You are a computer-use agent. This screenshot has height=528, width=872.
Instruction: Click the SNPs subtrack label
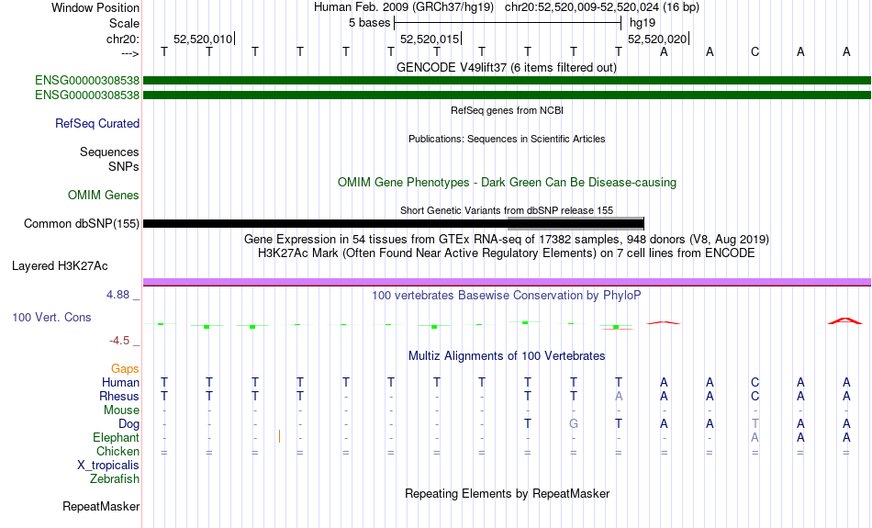pos(124,166)
